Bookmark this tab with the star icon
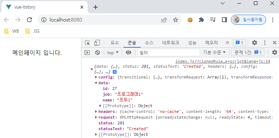The height and width of the screenshot is (138, 279). (x=176, y=20)
